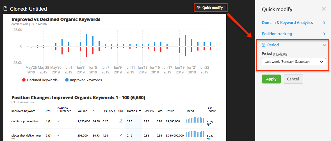Click the KD column header
Screen dimensions: 331x141
[95, 111]
